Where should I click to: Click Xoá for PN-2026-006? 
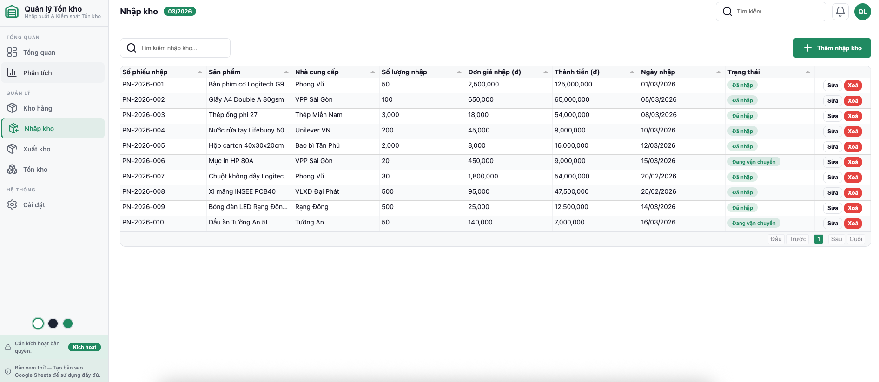pos(853,162)
